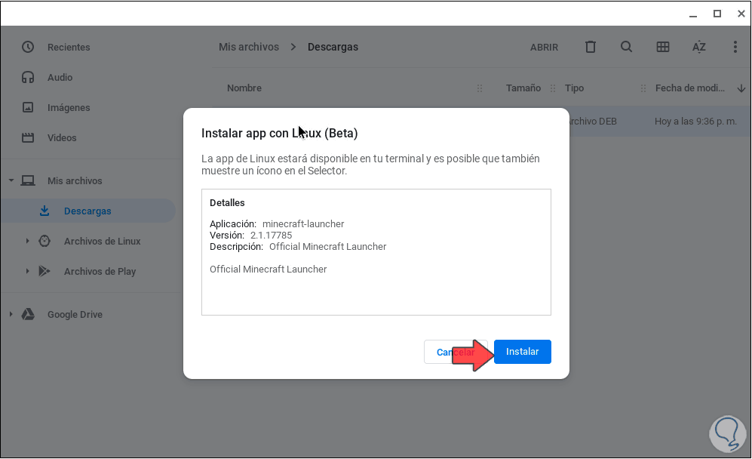The width and height of the screenshot is (752, 459).
Task: Click Mis archivos breadcrumb
Action: (x=249, y=47)
